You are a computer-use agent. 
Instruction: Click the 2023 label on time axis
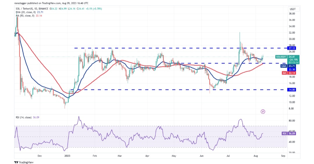pos(67,156)
